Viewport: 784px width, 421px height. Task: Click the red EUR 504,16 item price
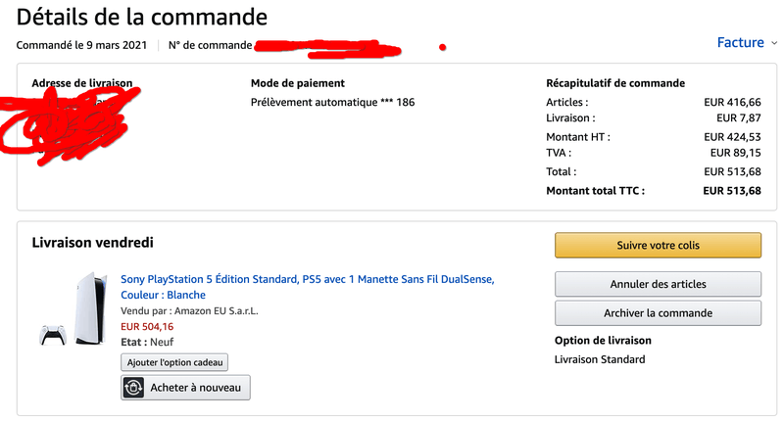click(x=148, y=326)
